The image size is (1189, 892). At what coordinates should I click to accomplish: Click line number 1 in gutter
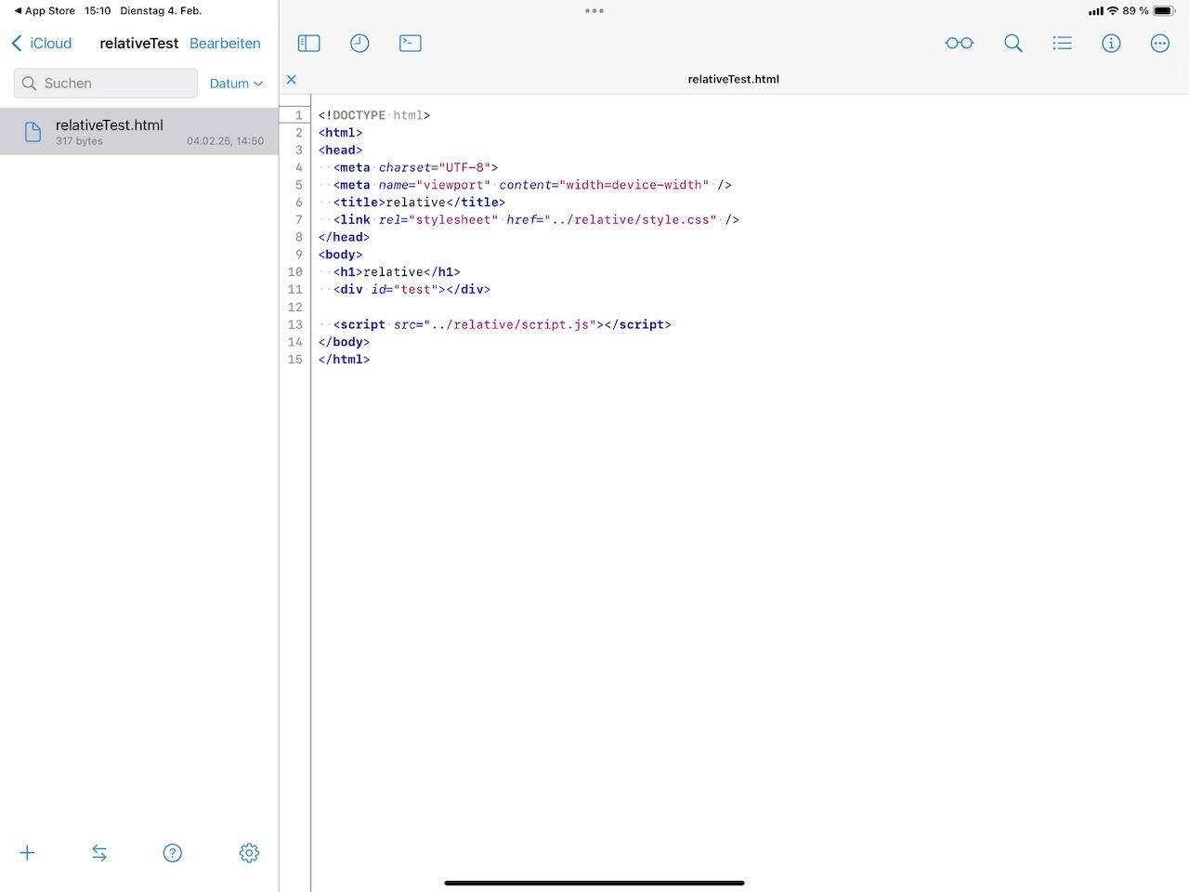click(x=298, y=115)
